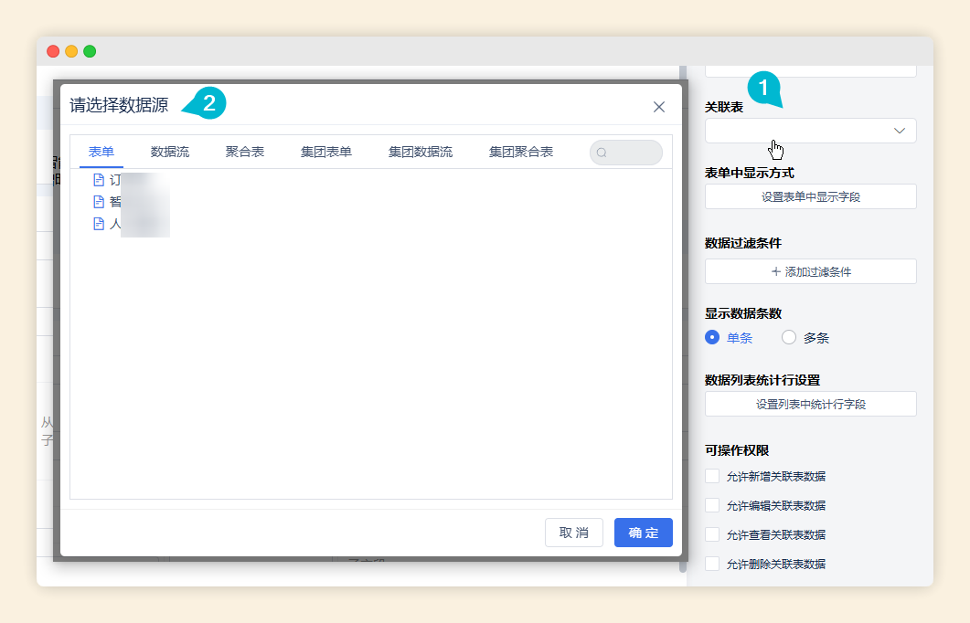
Task: Click the file icon beside the 人 form entry
Action: 99,223
